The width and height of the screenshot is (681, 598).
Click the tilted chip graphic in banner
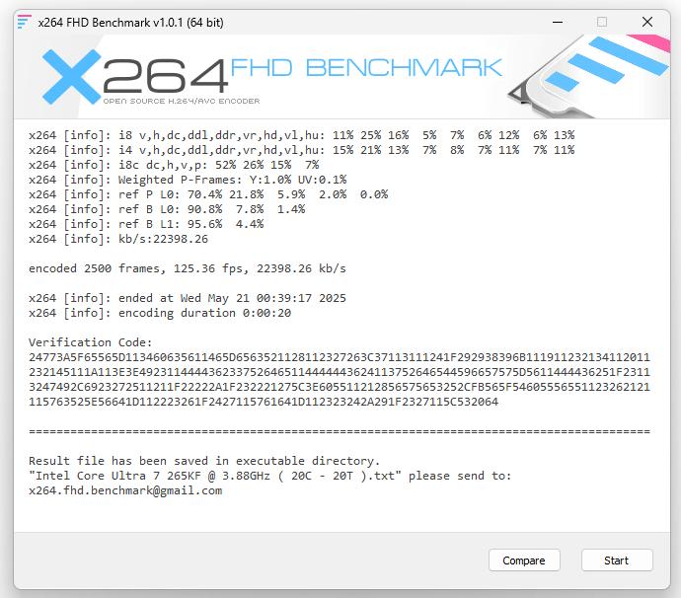[588, 77]
